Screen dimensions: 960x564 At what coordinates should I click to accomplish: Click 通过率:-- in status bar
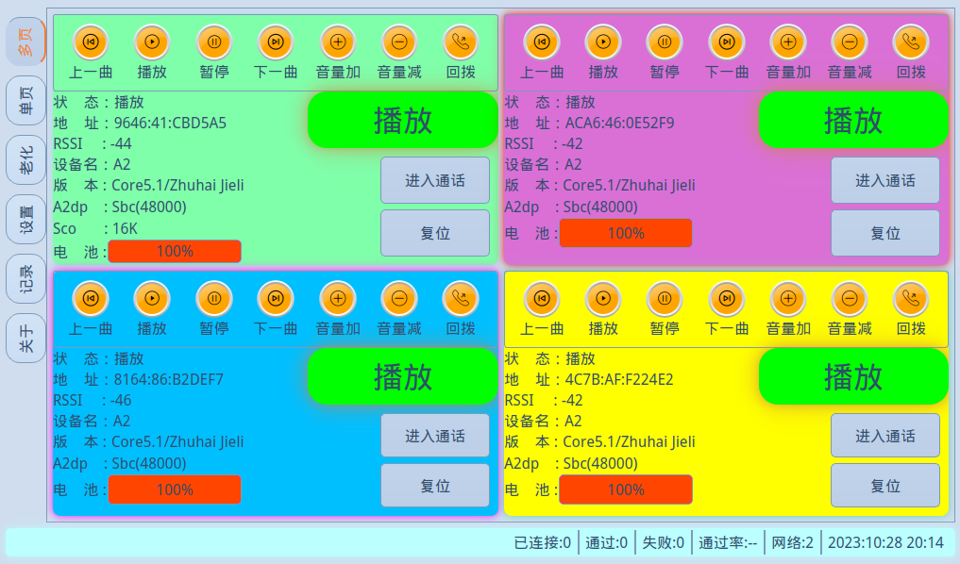pyautogui.click(x=728, y=542)
